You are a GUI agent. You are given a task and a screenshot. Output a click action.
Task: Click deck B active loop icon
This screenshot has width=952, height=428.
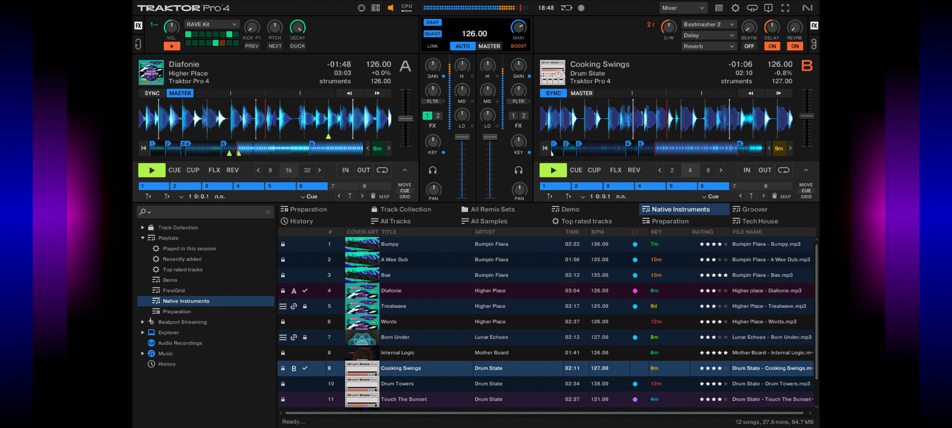point(784,170)
